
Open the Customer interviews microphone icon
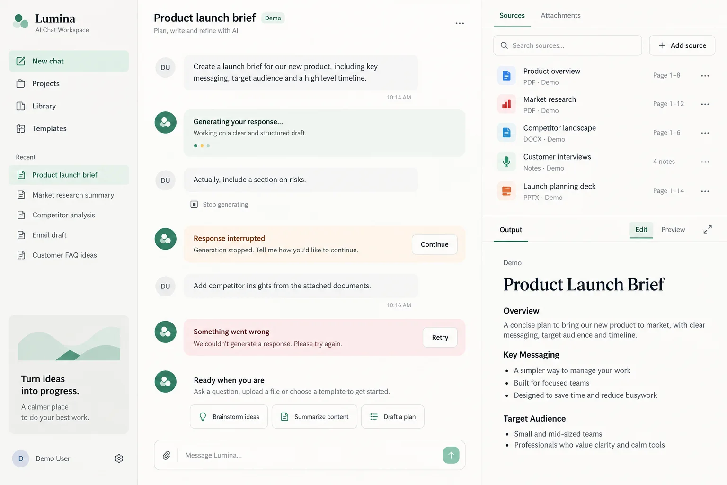pyautogui.click(x=506, y=162)
